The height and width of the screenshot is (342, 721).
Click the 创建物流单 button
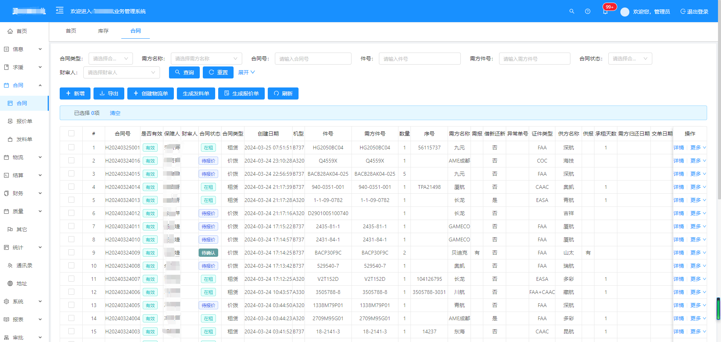coord(151,93)
